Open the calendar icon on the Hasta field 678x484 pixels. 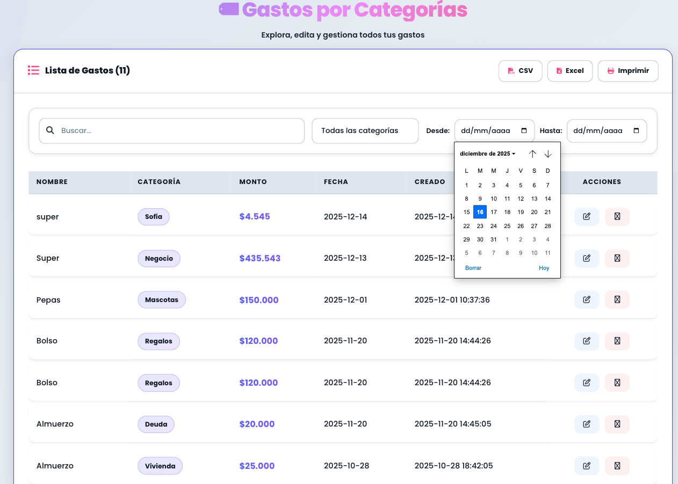(x=637, y=130)
